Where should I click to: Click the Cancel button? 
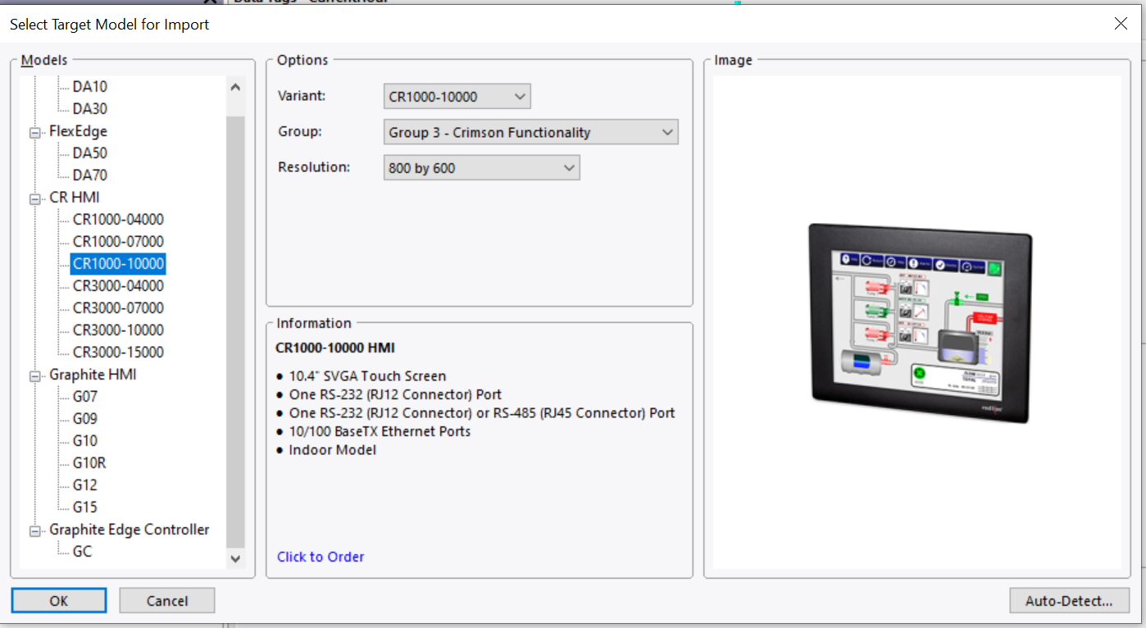click(x=167, y=601)
